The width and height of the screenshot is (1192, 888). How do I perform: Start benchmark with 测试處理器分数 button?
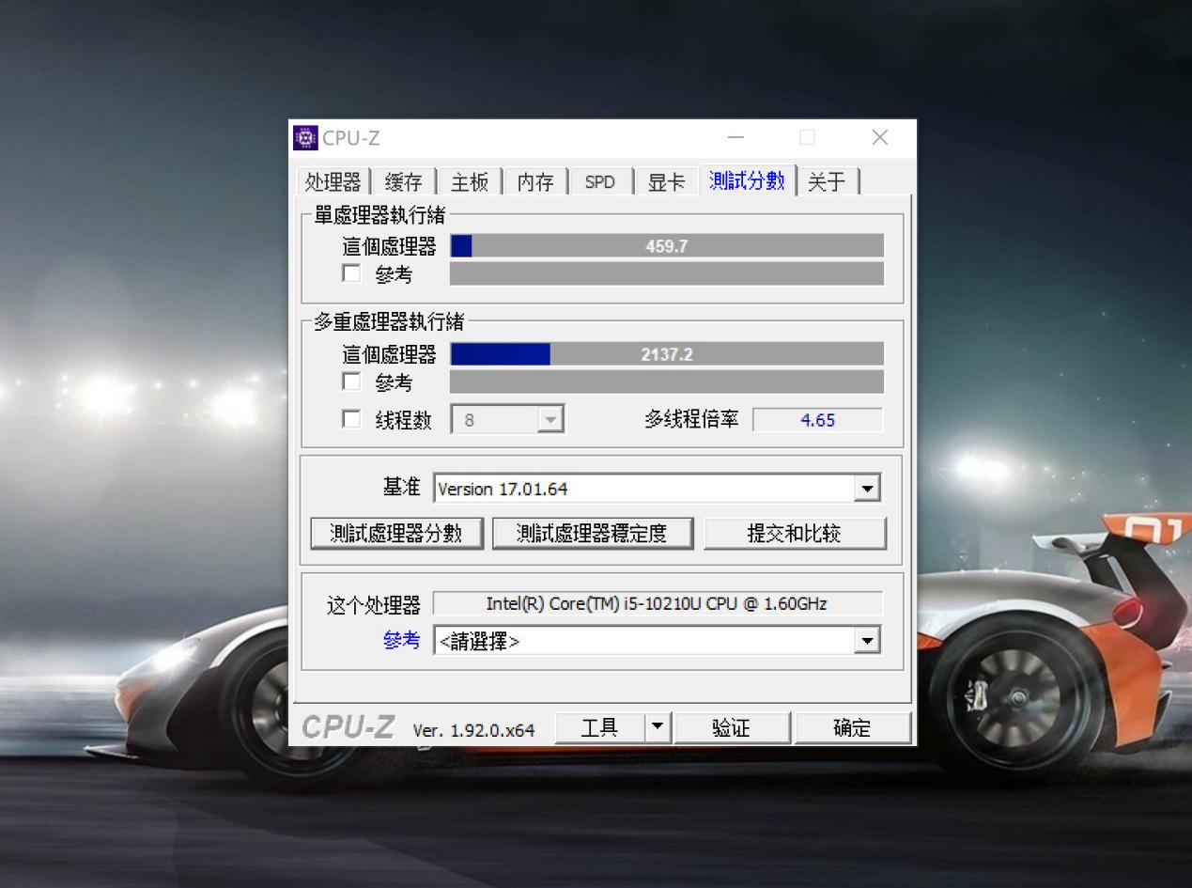coord(396,533)
